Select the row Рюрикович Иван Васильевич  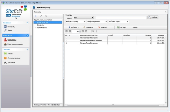click(x=114, y=40)
